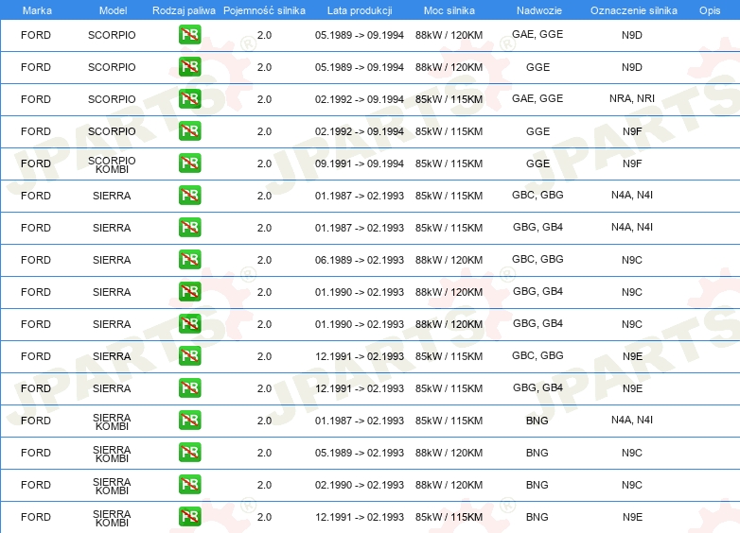Click fuel icon for Scorpio N9D GAE, GGE row
This screenshot has width=740, height=533.
[189, 35]
